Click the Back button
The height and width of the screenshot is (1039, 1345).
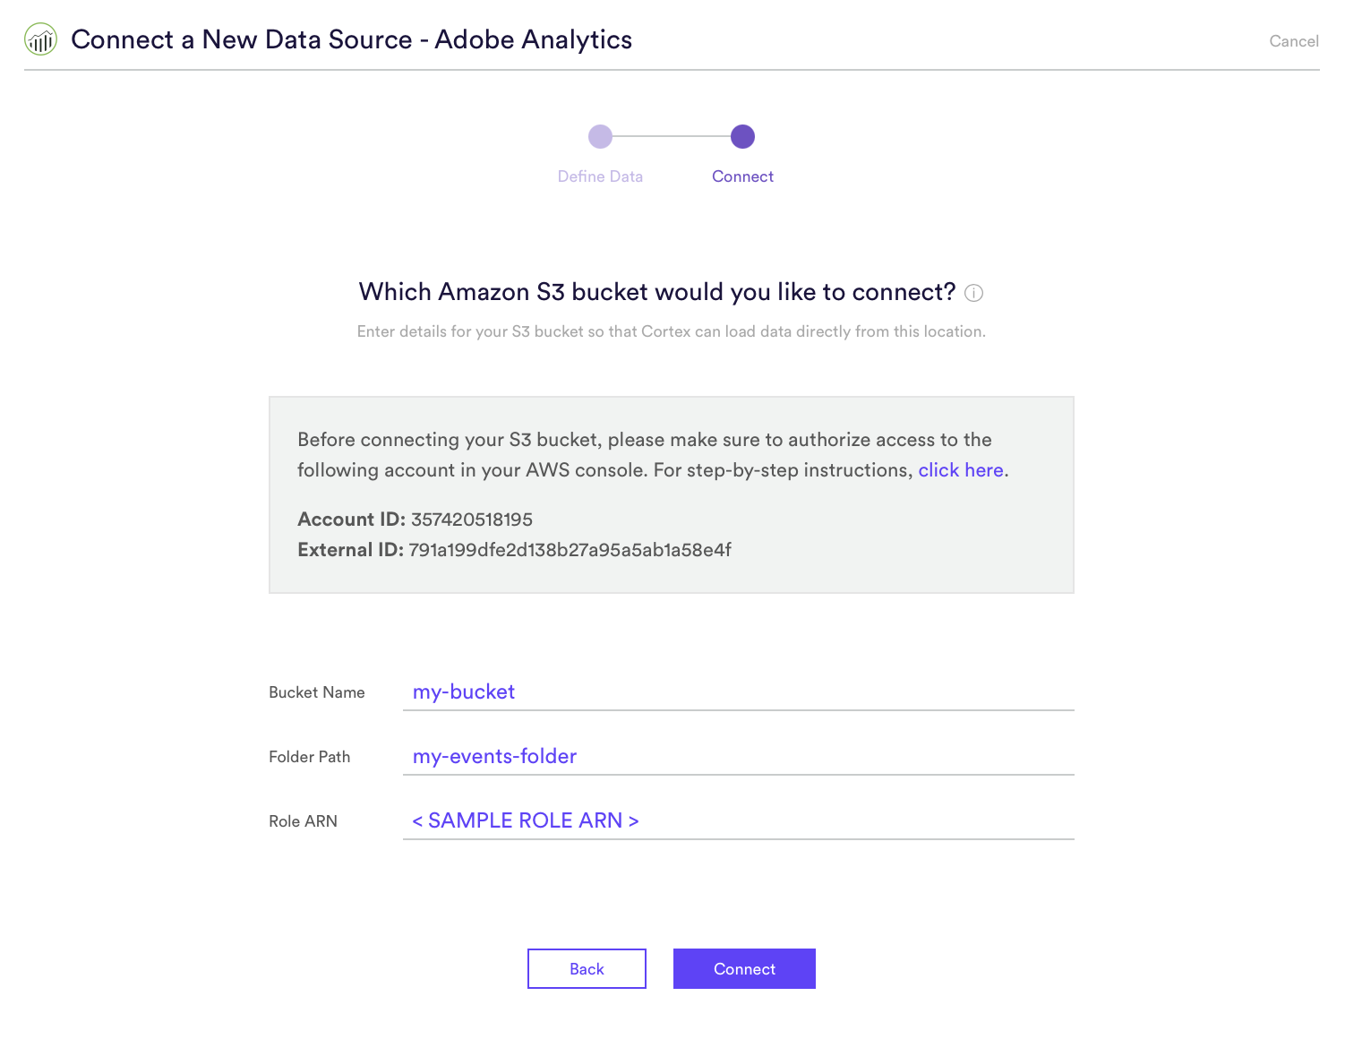[x=587, y=968]
